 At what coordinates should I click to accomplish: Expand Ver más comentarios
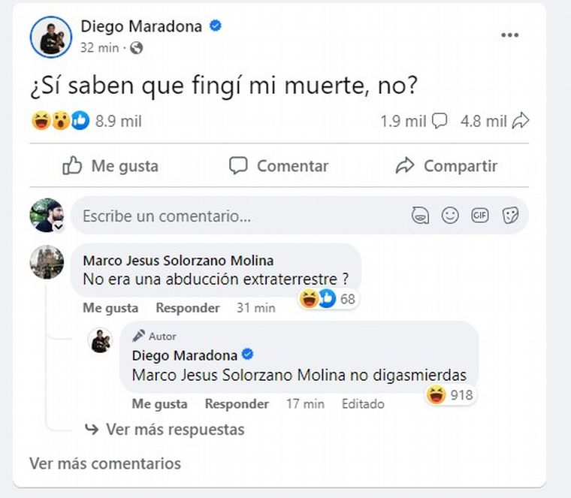point(105,463)
